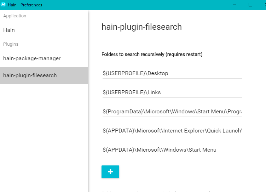Screen dimensions: 266x192
Task: Click the Application section header
Action: (15, 16)
